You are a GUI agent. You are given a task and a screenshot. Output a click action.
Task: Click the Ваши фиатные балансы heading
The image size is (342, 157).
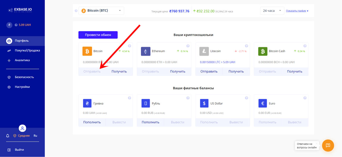click(193, 88)
